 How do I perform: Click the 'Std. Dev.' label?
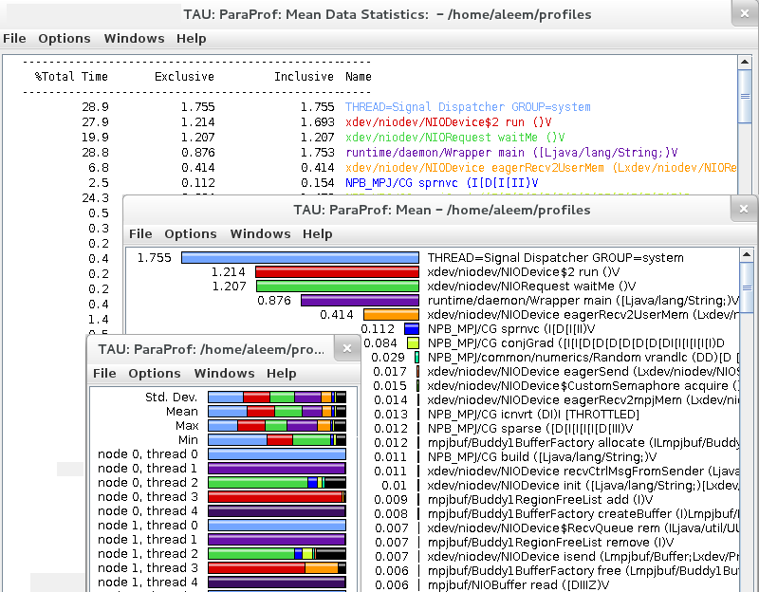(x=172, y=398)
